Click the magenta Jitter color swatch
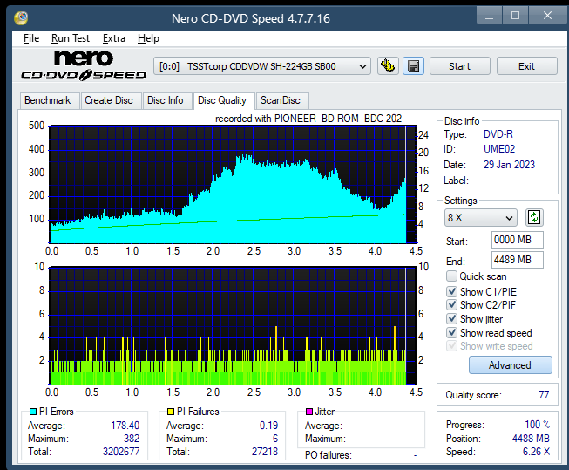This screenshot has width=569, height=470. click(x=309, y=412)
